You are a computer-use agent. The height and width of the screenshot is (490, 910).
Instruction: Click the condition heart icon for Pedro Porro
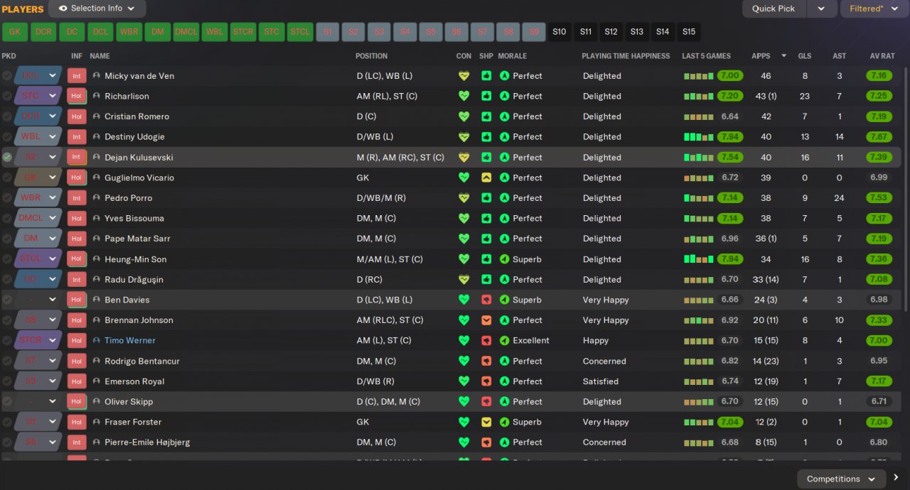[x=464, y=198]
